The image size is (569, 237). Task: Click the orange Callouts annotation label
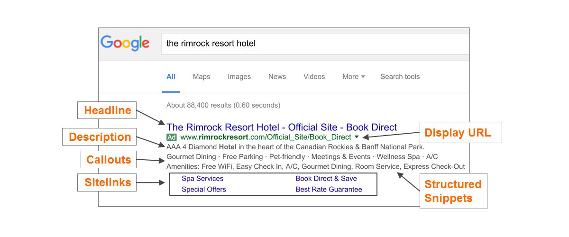pos(109,160)
